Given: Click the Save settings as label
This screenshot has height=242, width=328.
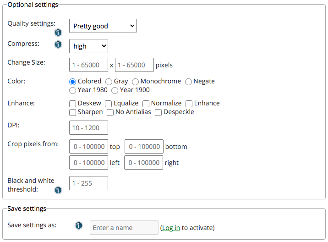Looking at the screenshot, I should tap(32, 225).
